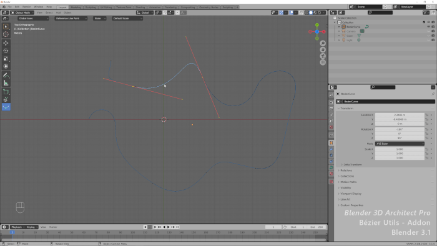Click Keying in the timeline header
The height and width of the screenshot is (246, 437).
[x=31, y=227]
